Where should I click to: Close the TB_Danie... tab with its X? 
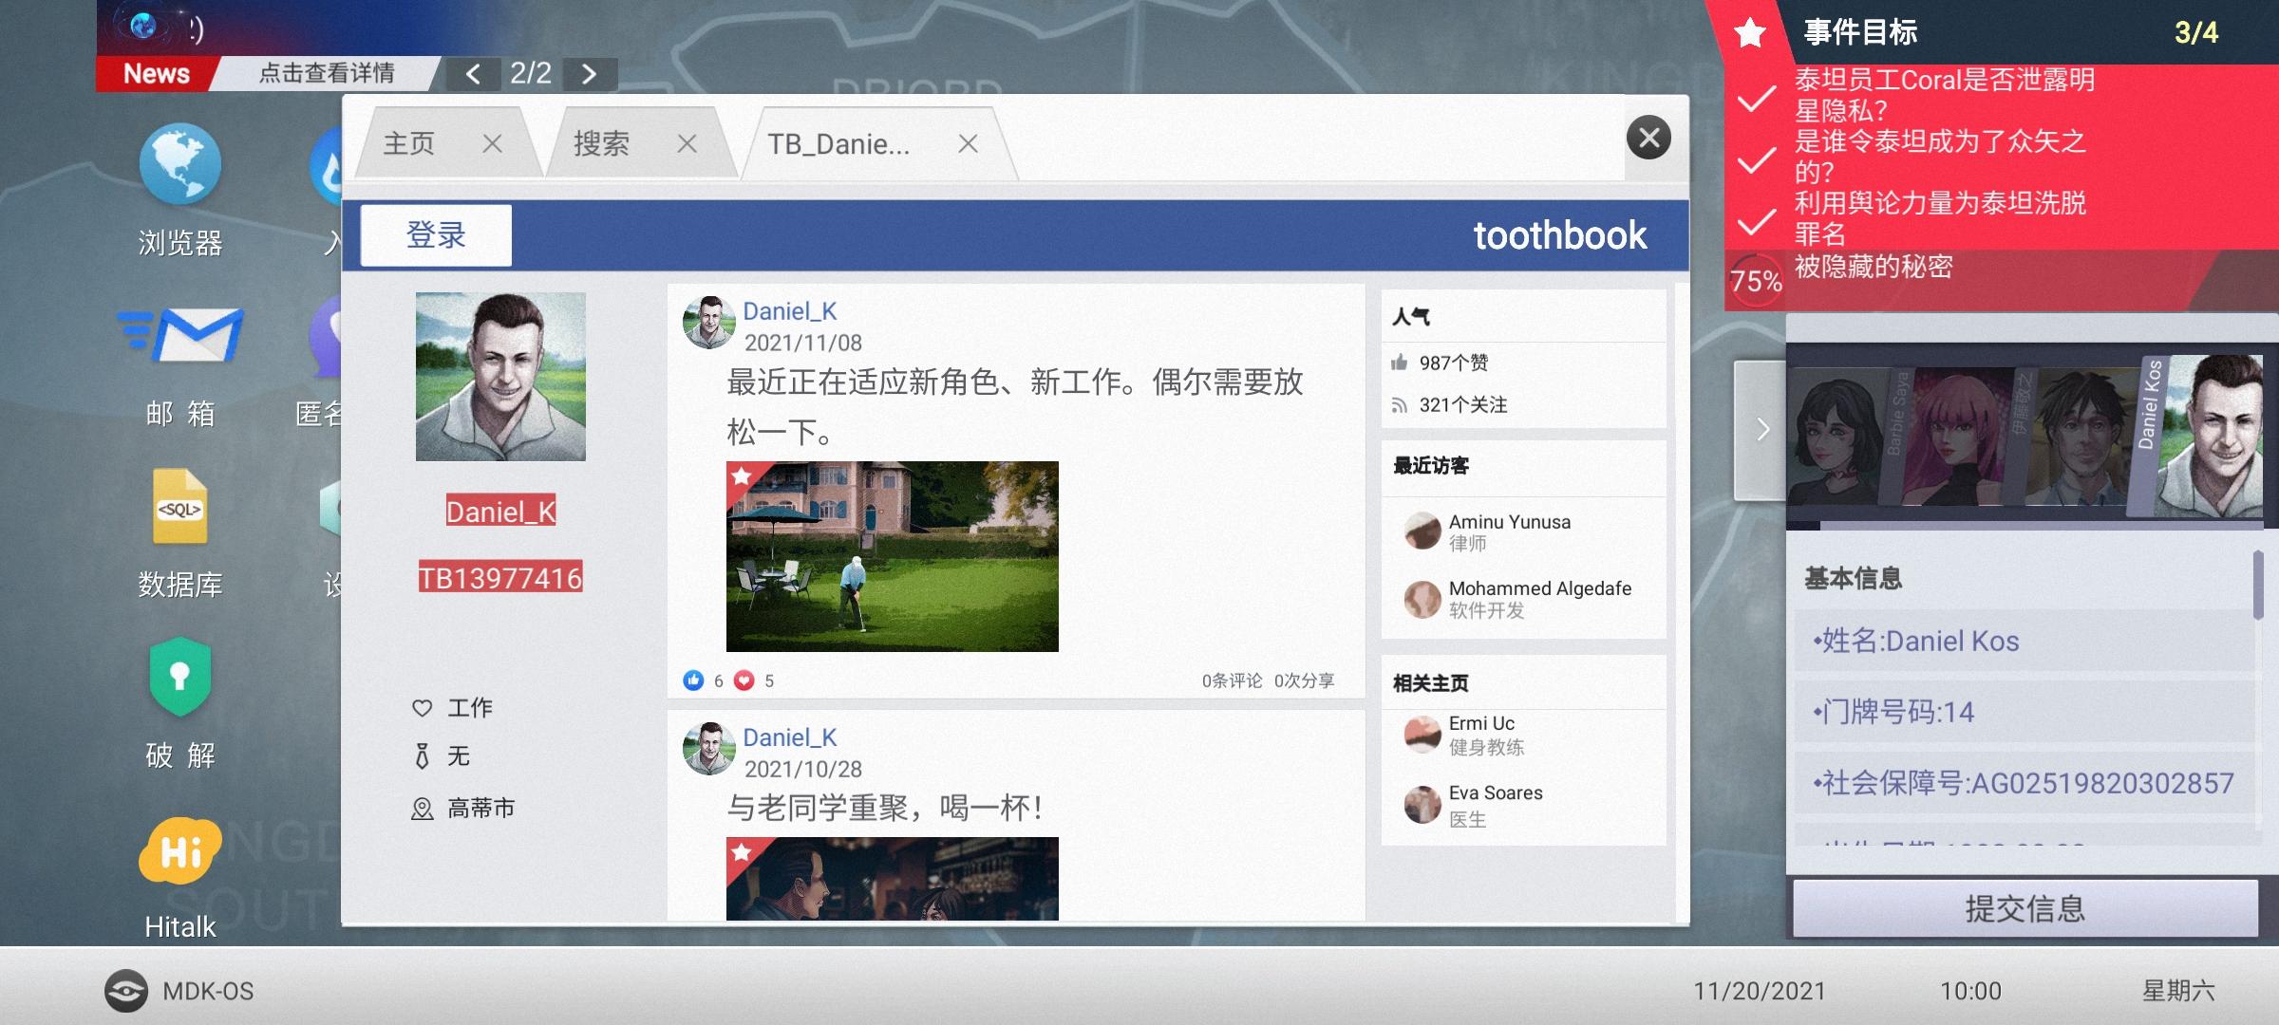(968, 144)
